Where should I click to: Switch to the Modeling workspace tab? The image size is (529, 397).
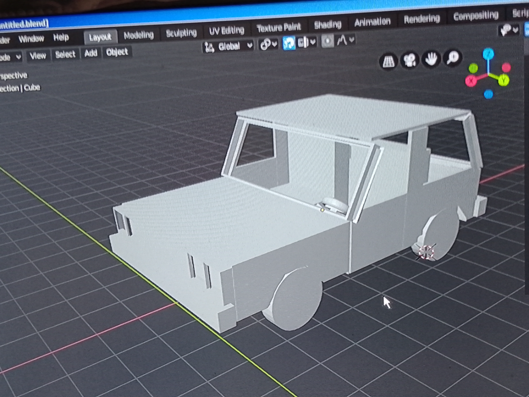point(138,35)
